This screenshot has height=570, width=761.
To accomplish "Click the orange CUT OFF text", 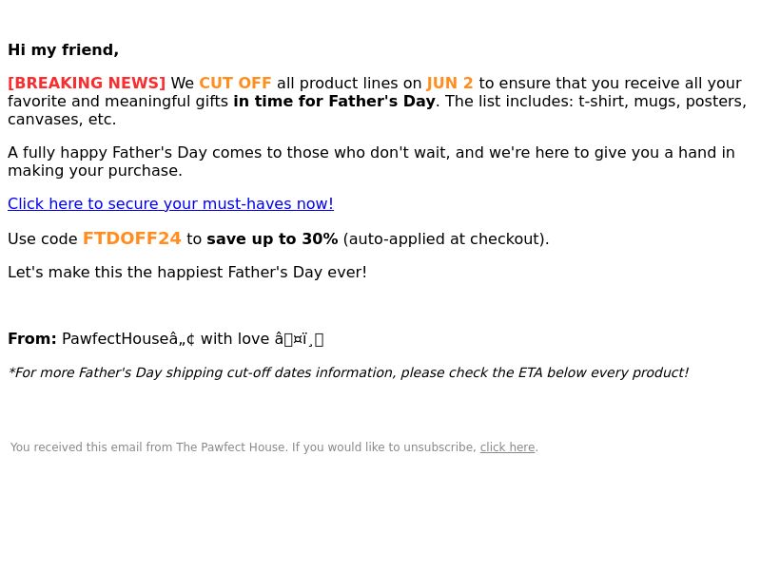I will (235, 83).
